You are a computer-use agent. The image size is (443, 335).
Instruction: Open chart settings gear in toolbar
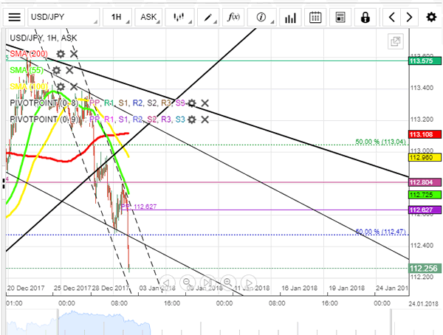point(431,17)
